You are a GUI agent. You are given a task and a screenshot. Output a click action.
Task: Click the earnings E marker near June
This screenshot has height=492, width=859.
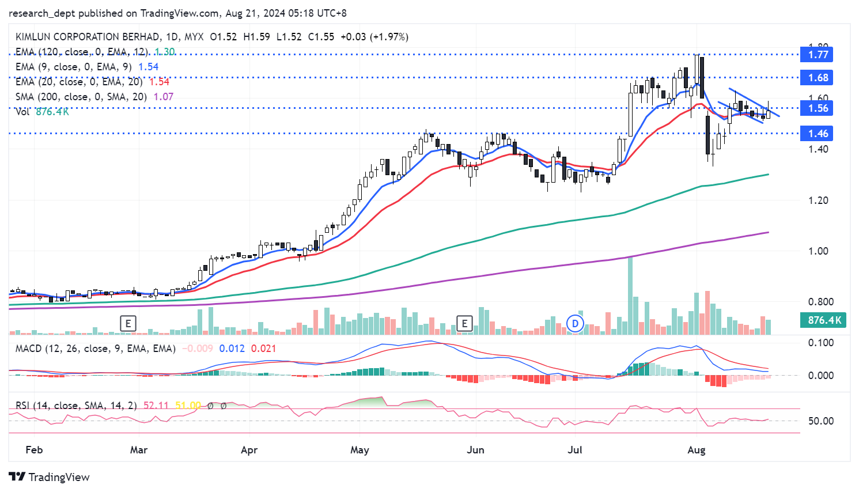(464, 323)
